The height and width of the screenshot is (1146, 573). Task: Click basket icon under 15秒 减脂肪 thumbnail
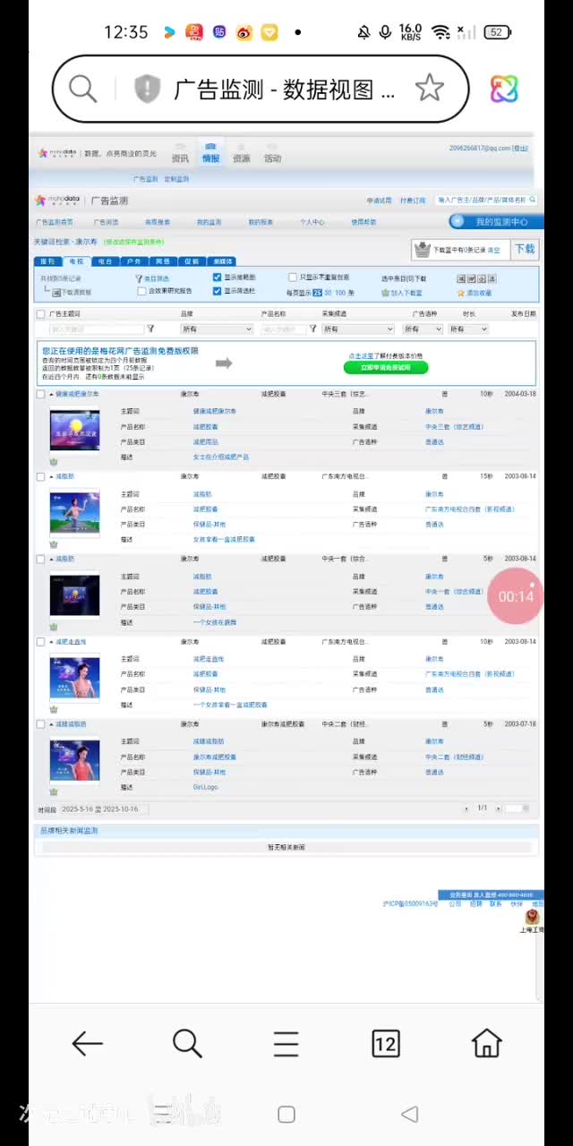point(53,544)
